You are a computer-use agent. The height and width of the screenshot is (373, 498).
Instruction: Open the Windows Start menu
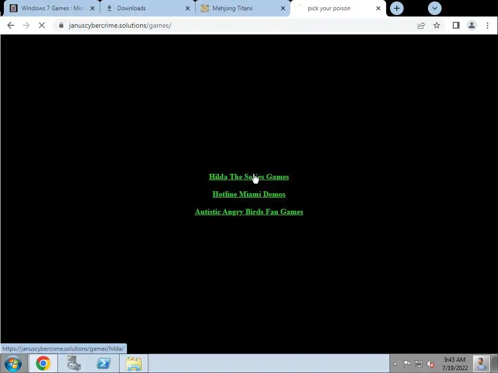point(13,363)
